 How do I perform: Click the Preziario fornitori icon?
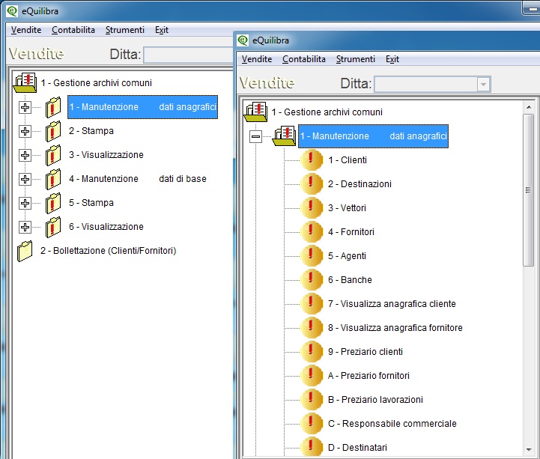(x=312, y=376)
